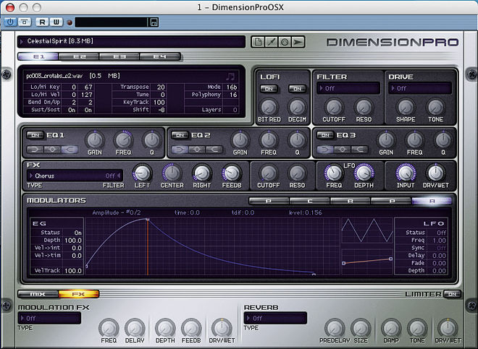The height and width of the screenshot is (349, 478).
Task: Toggle EQ 1 ON button
Action: click(35, 135)
